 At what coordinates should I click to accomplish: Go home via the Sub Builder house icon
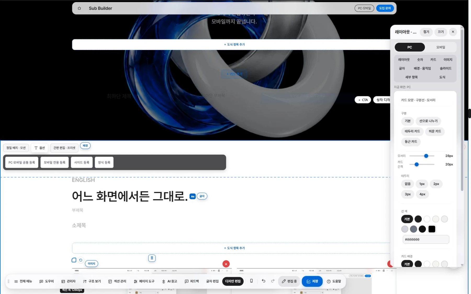[79, 8]
